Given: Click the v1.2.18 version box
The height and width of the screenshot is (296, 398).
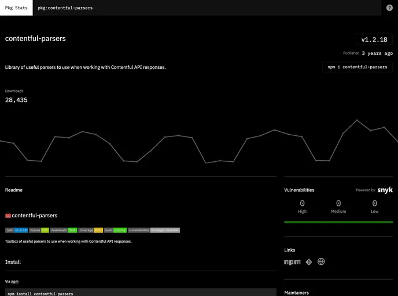Looking at the screenshot, I should pos(374,39).
